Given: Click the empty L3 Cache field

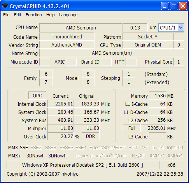Looking at the screenshot, I should 157,136.
